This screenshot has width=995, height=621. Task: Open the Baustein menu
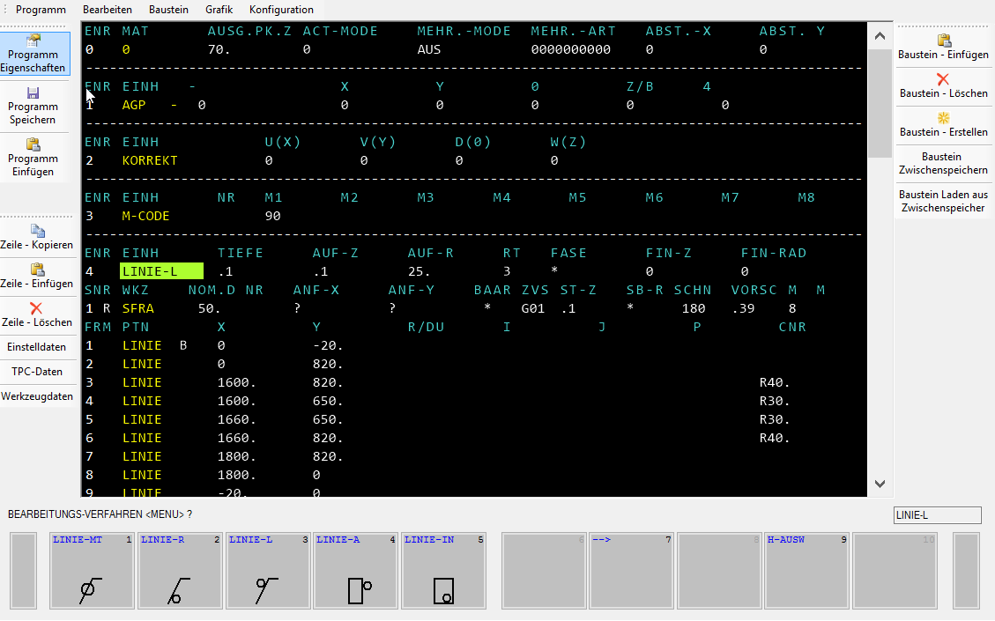pos(169,10)
